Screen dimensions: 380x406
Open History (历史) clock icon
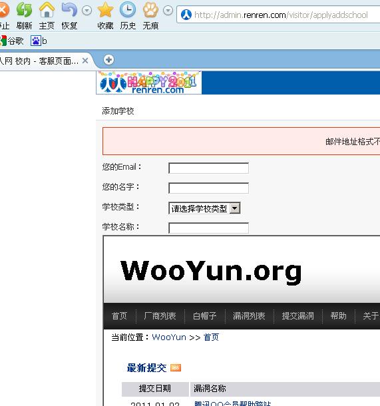coord(128,10)
